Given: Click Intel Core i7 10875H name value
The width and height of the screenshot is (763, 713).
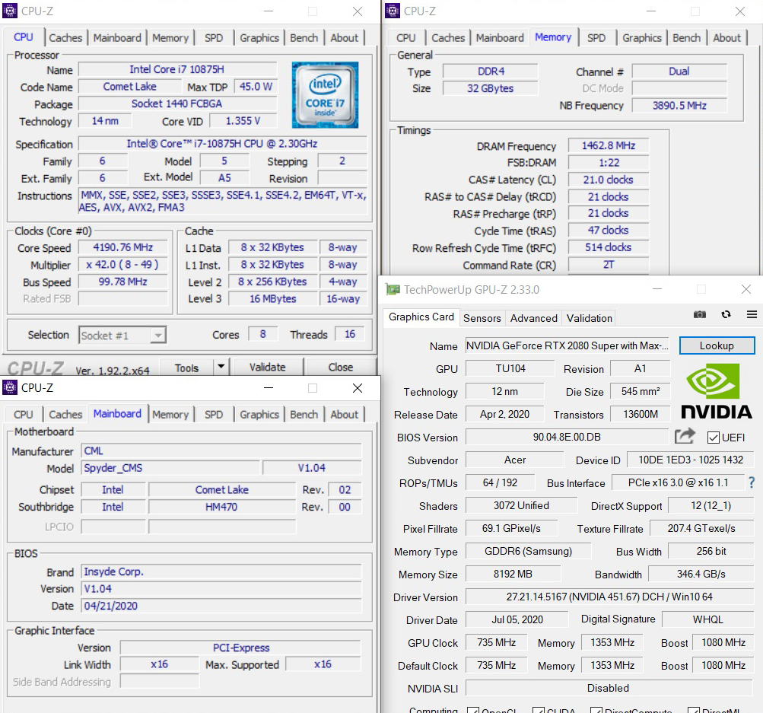Looking at the screenshot, I should pos(177,69).
